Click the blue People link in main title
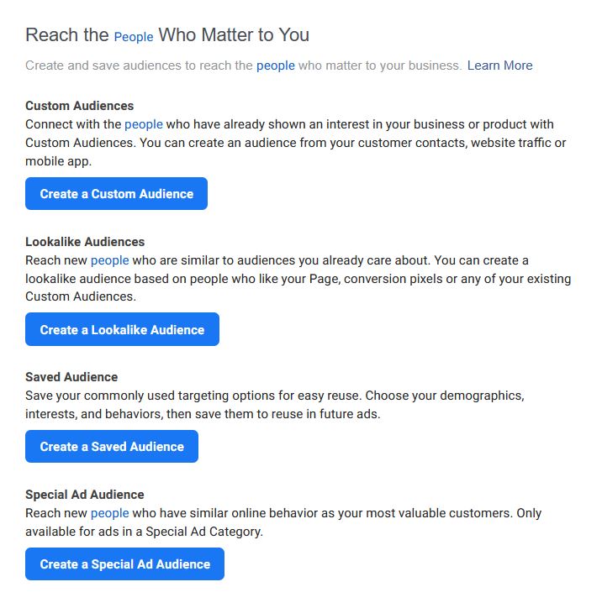 [134, 37]
